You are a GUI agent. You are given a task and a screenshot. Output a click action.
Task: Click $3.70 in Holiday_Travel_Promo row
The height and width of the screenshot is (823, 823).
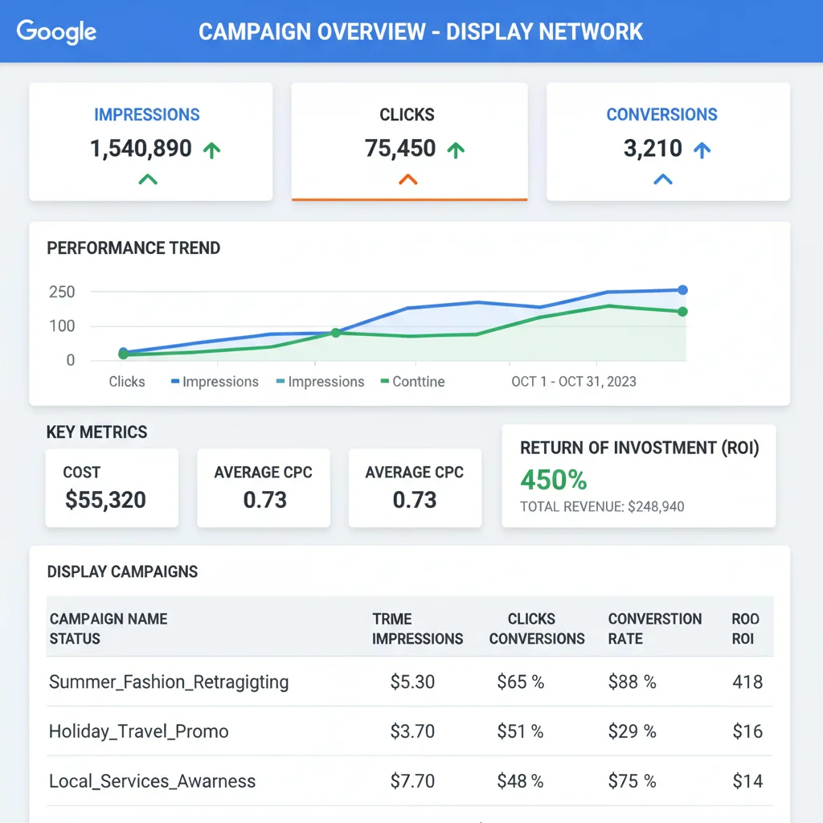412,731
